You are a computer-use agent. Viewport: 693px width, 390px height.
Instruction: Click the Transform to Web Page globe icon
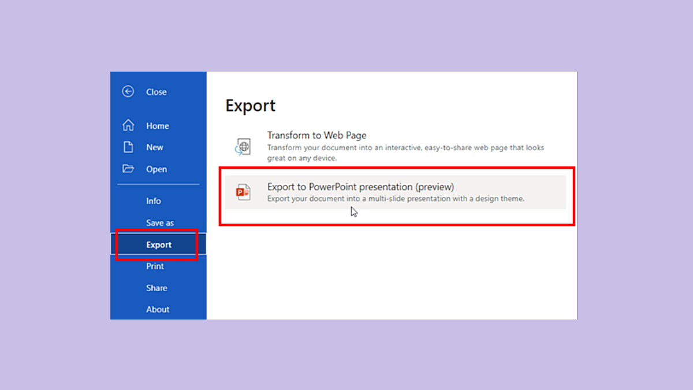pyautogui.click(x=243, y=147)
